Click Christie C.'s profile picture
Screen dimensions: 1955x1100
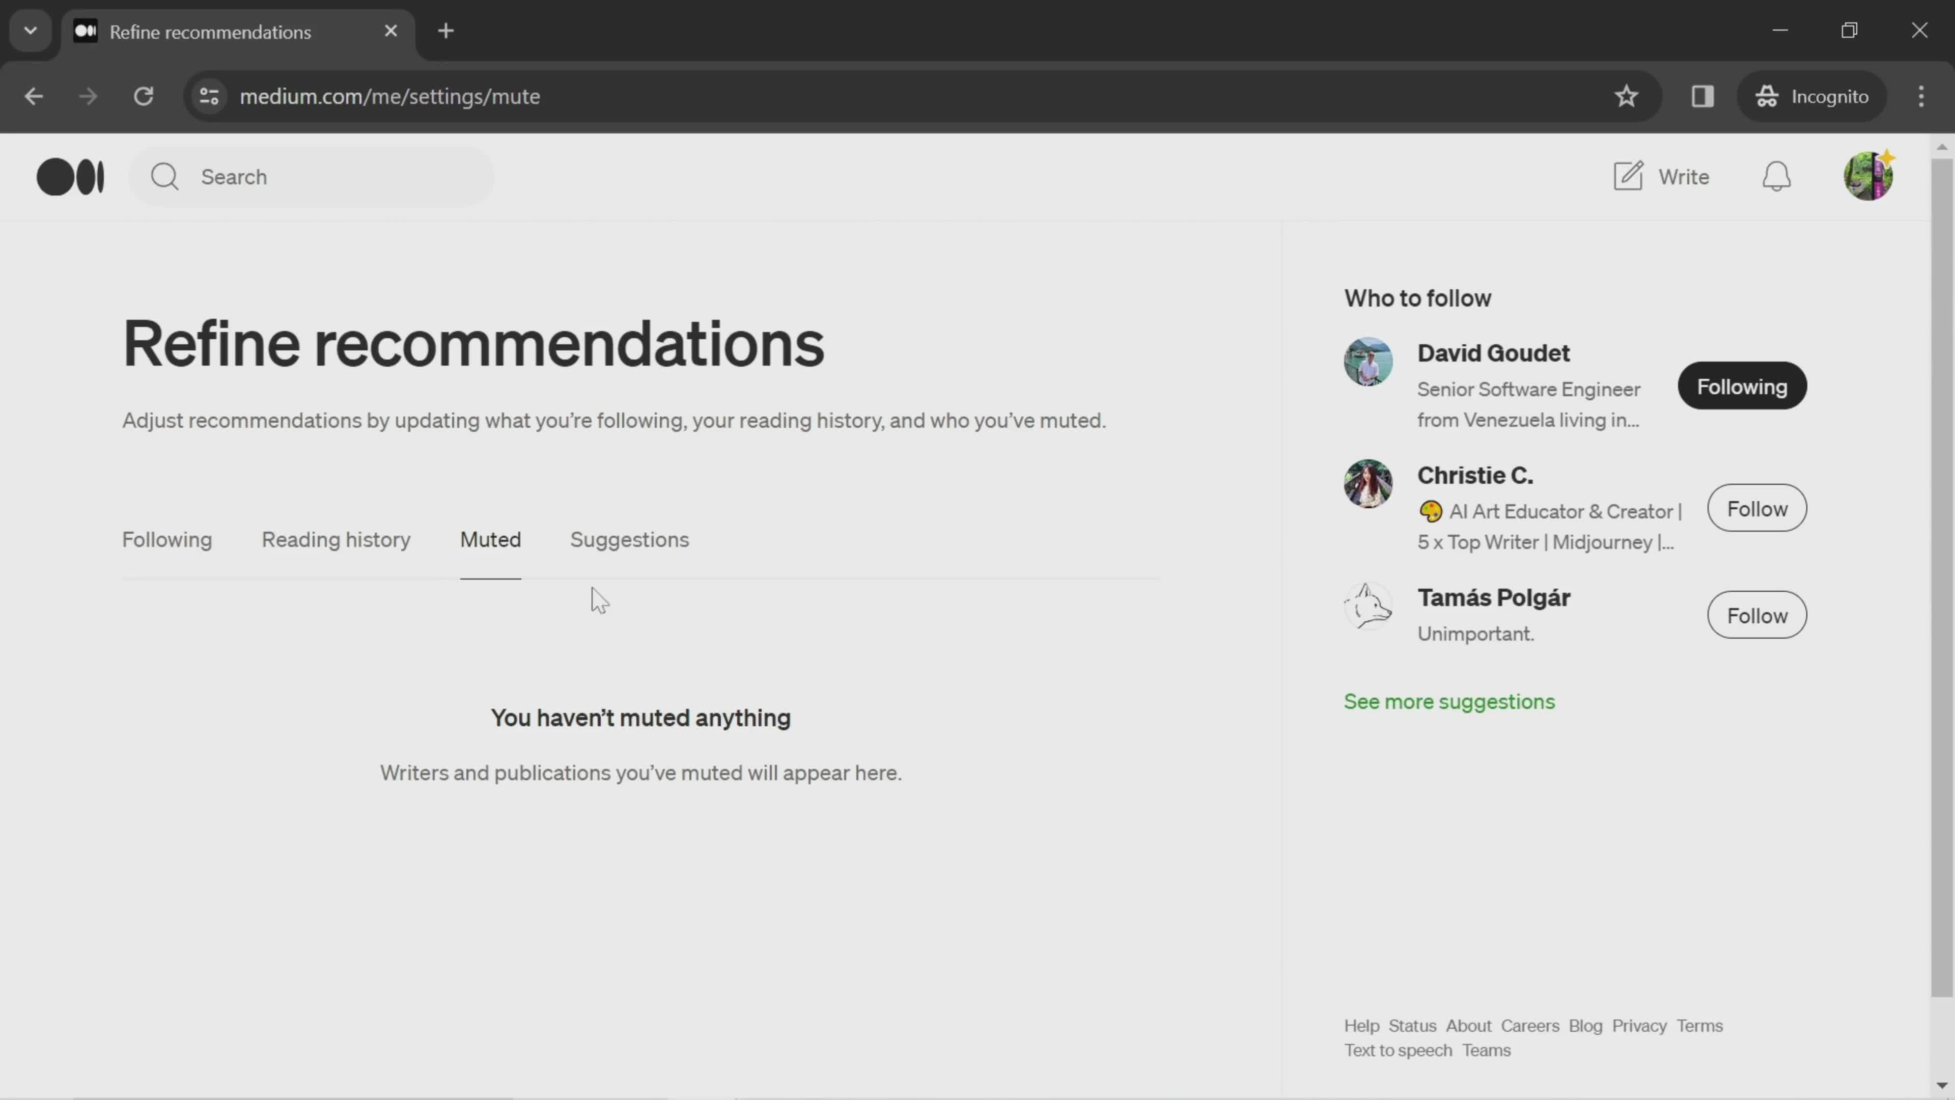pyautogui.click(x=1368, y=483)
